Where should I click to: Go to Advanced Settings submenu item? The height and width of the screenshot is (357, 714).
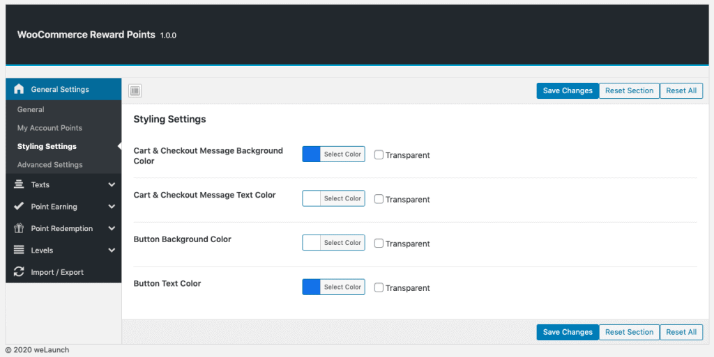pos(50,164)
